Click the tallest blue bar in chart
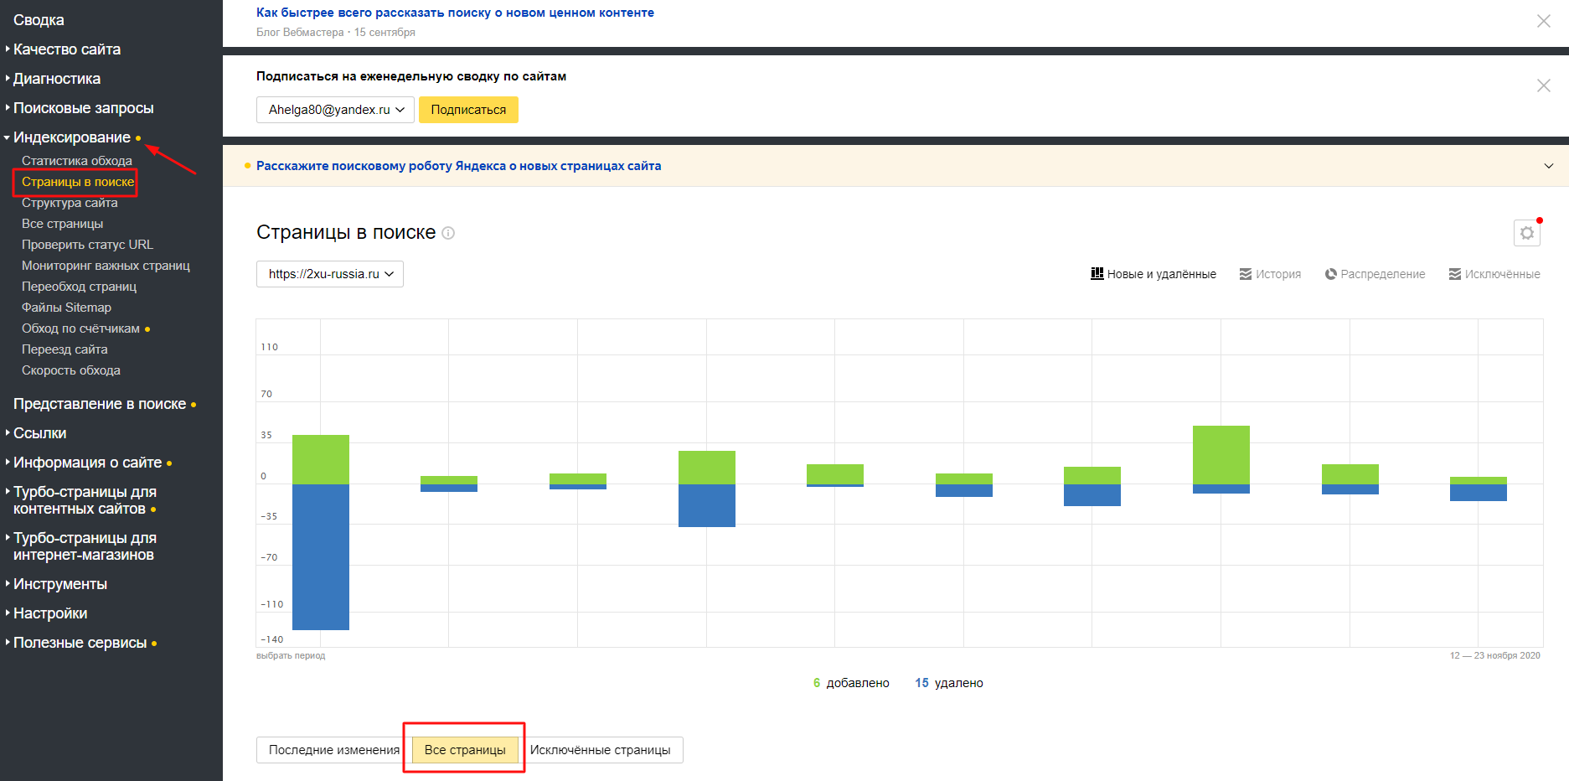The image size is (1569, 781). 321,556
